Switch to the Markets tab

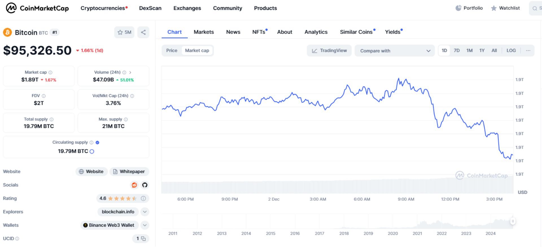point(204,32)
